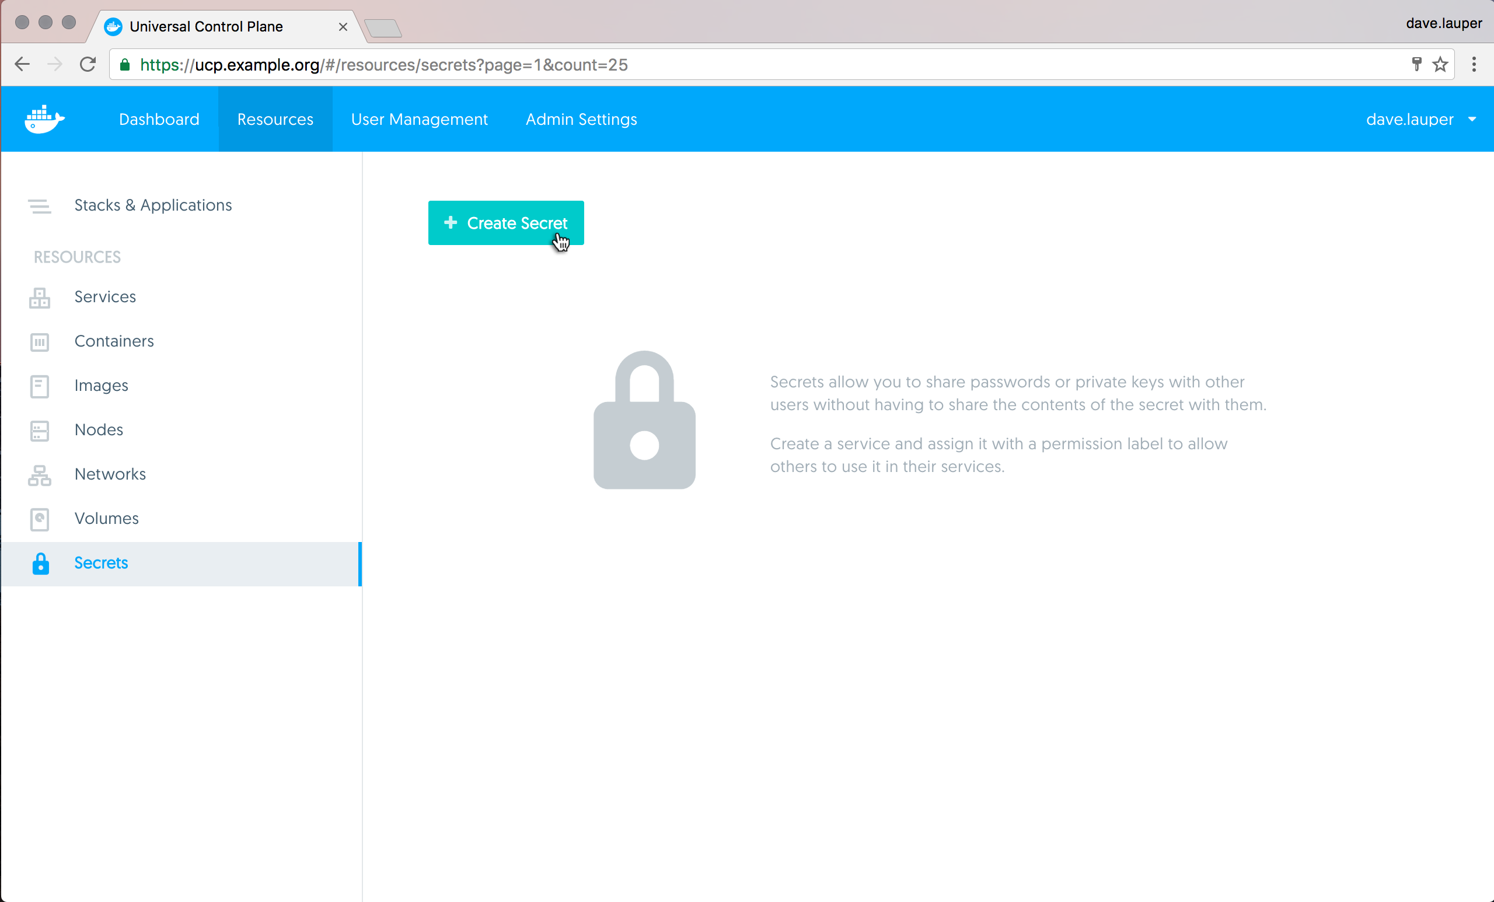Go to User Management tab
Image resolution: width=1494 pixels, height=902 pixels.
[419, 119]
